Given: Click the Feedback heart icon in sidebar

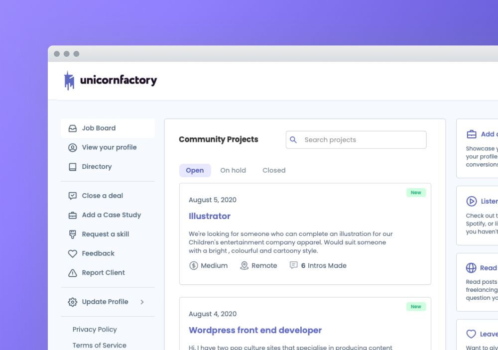Looking at the screenshot, I should pyautogui.click(x=72, y=253).
